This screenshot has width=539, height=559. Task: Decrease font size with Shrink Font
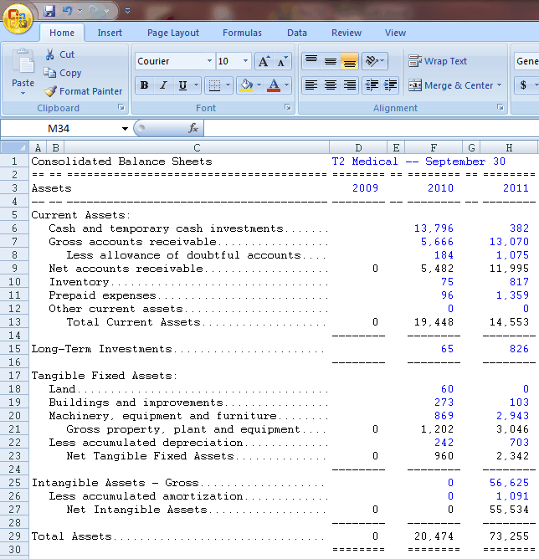coord(282,61)
